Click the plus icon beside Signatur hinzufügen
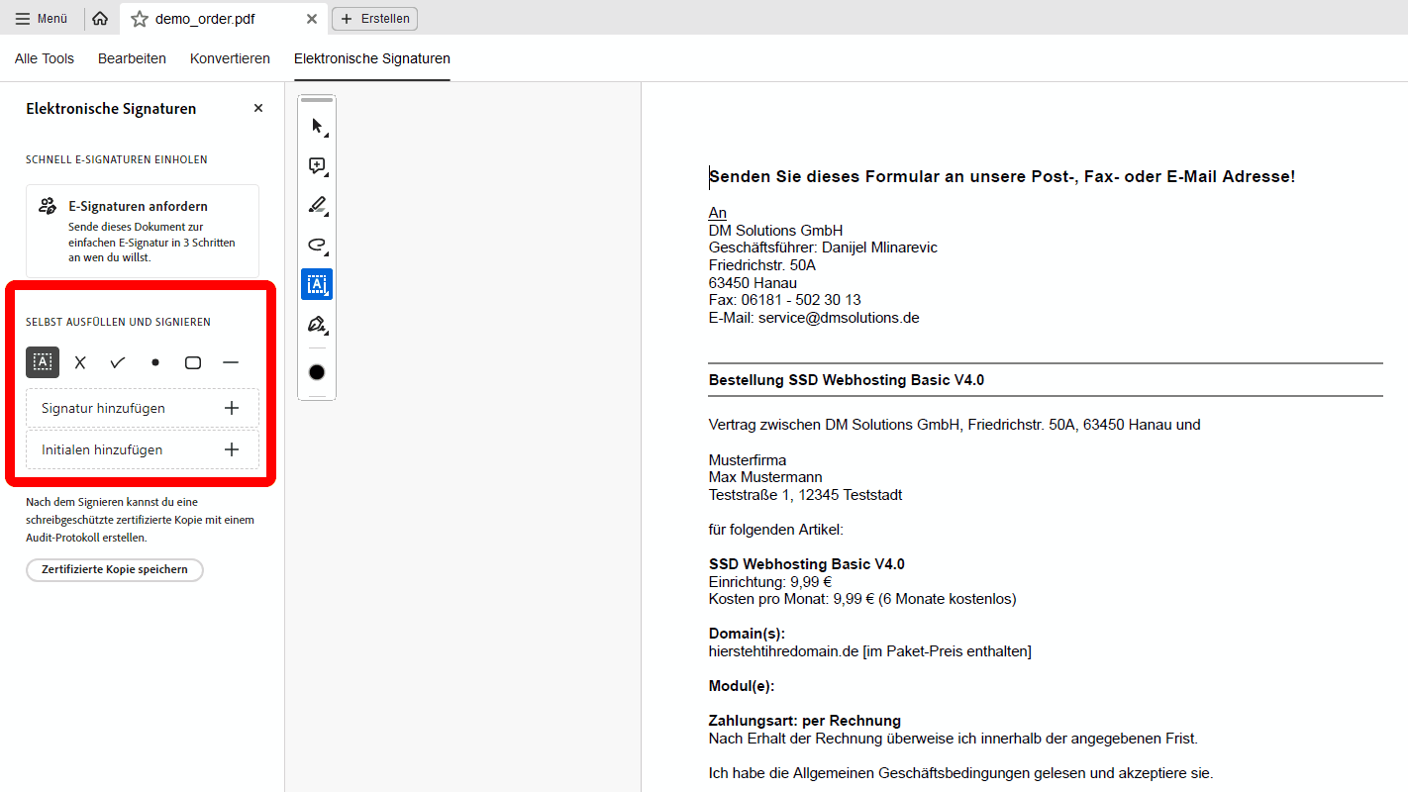The width and height of the screenshot is (1408, 792). 232,408
